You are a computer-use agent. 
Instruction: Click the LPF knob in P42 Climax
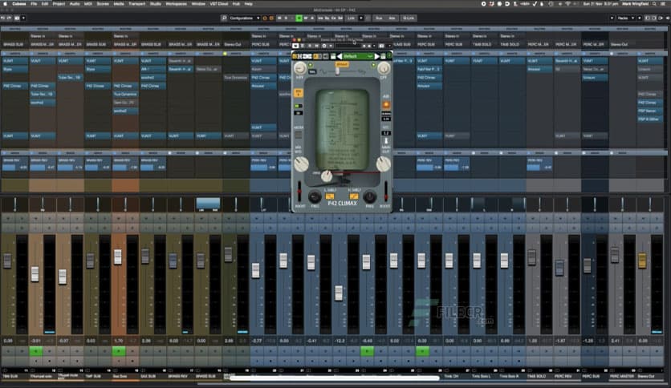click(x=384, y=67)
